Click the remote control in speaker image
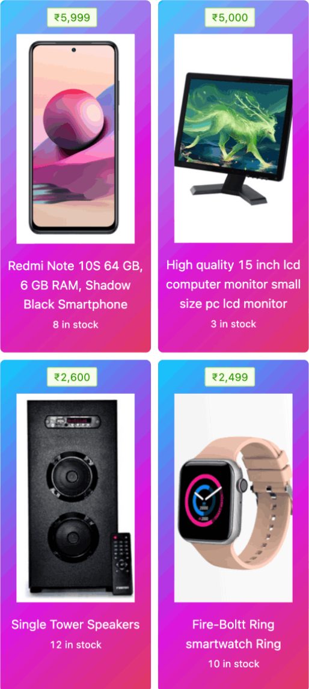The width and height of the screenshot is (309, 689). click(121, 564)
